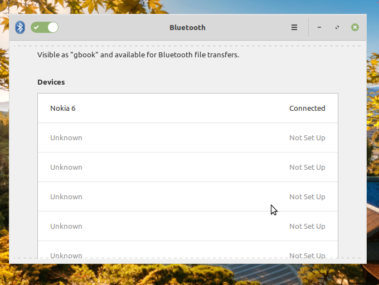Close the Bluetooth window
The width and height of the screenshot is (379, 285).
355,27
